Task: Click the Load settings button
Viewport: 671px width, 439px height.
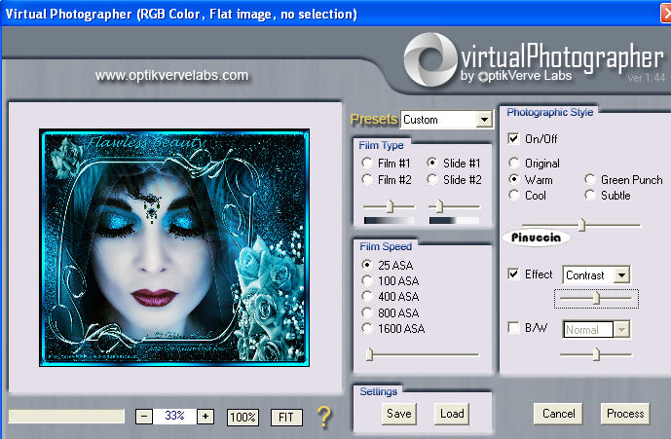Action: (452, 414)
